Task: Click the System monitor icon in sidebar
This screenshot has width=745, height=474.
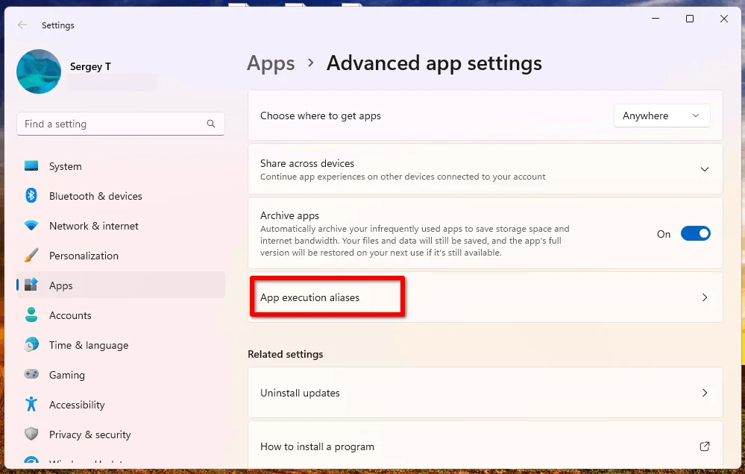Action: coord(31,166)
